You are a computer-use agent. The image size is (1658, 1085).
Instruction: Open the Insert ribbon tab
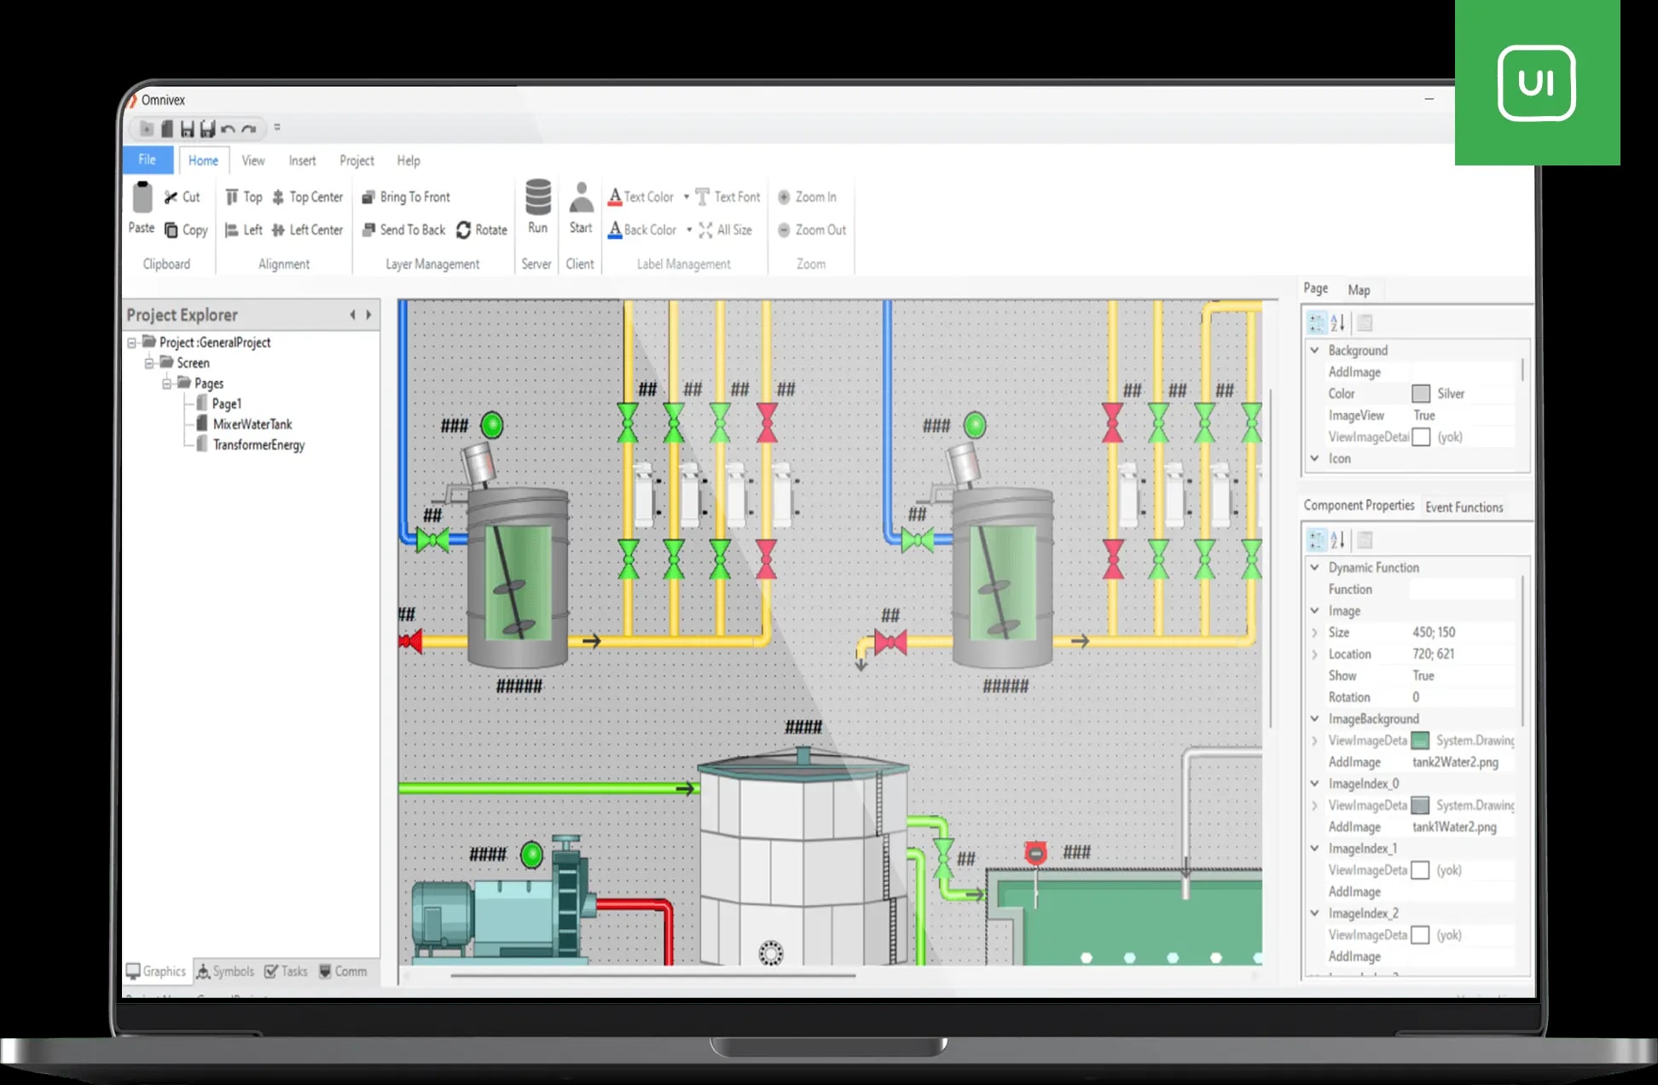click(x=302, y=160)
